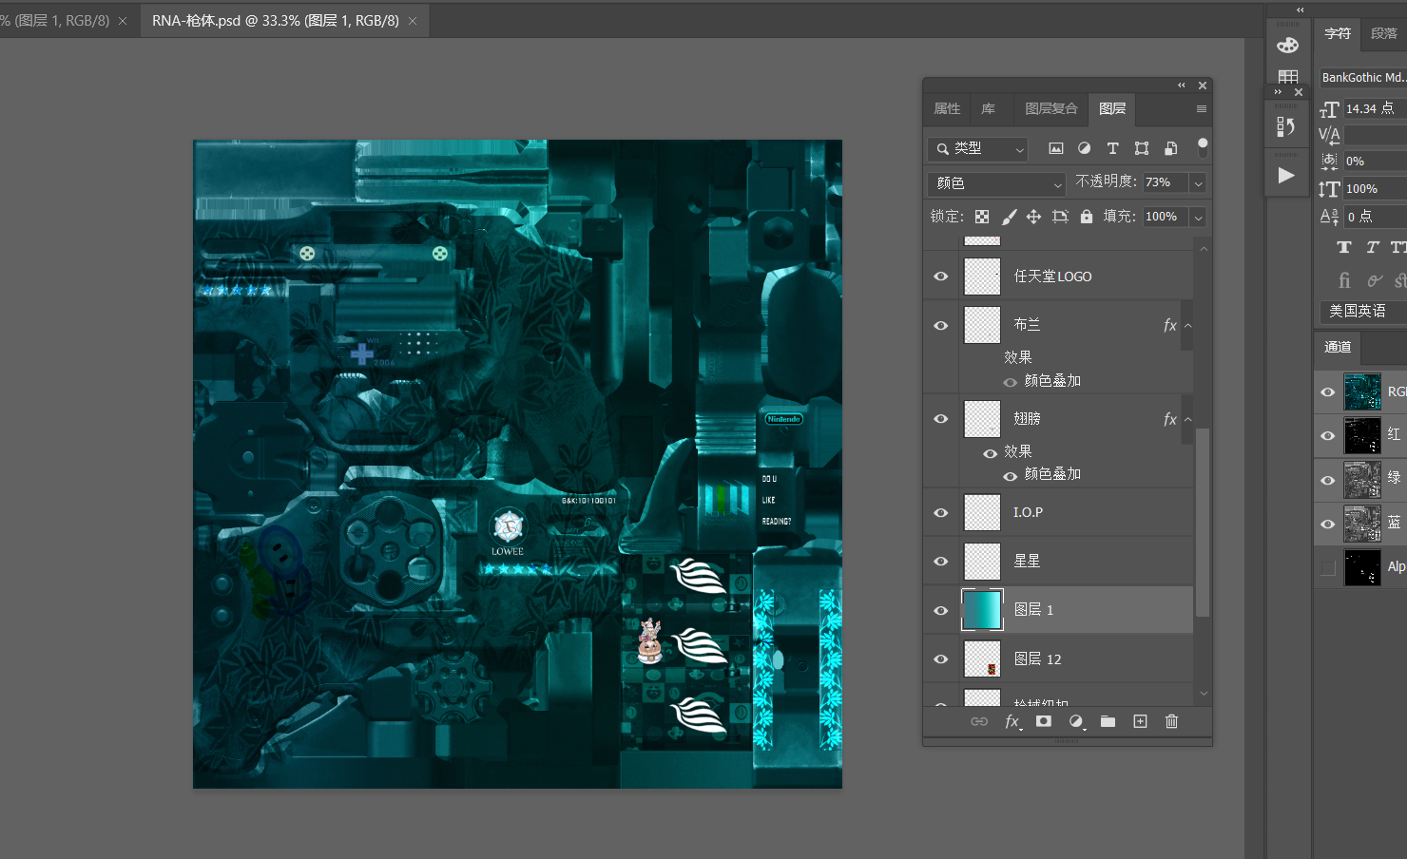Lock layer position with move icon
1407x859 pixels.
pyautogui.click(x=1033, y=217)
